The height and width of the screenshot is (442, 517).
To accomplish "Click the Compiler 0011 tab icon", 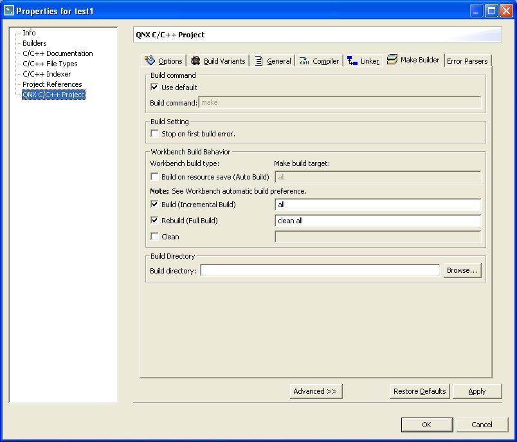I will (303, 60).
